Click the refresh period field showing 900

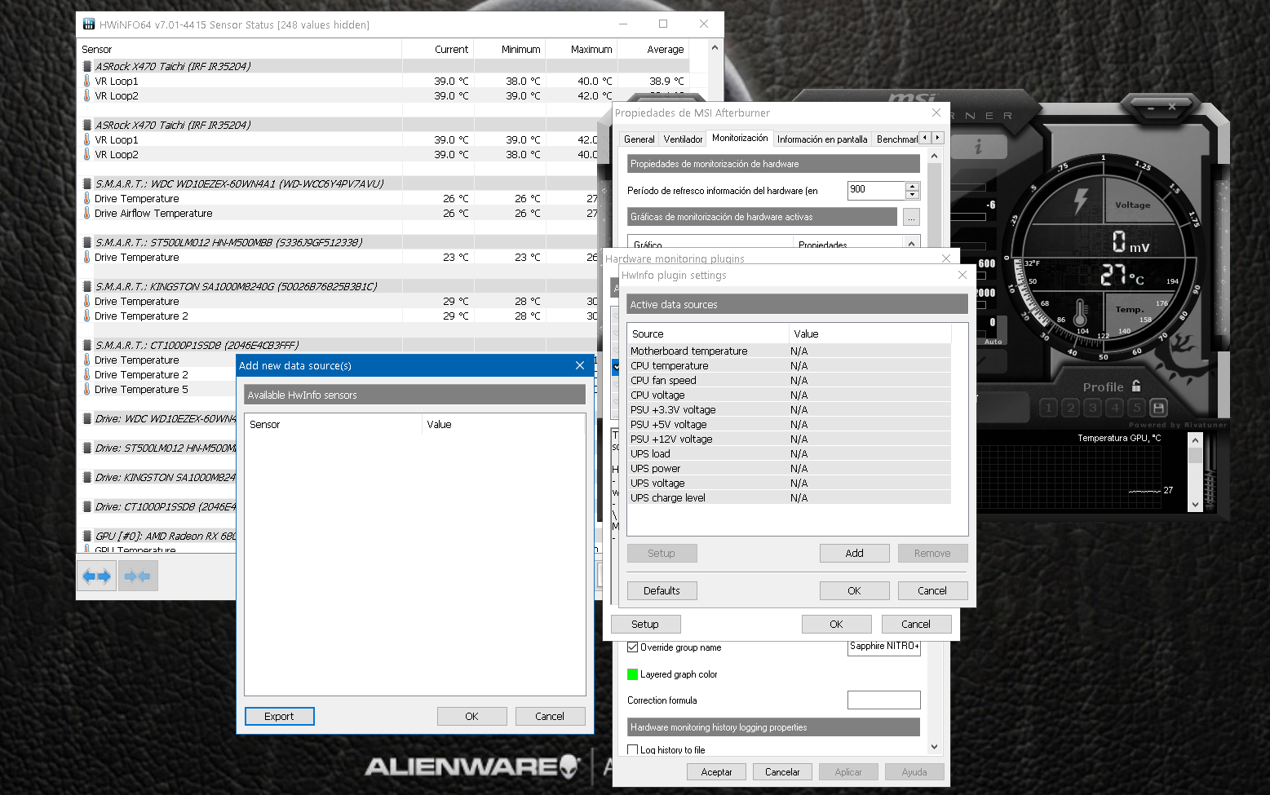876,190
